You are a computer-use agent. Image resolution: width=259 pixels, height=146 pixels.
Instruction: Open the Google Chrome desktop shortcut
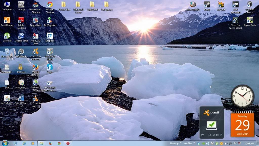[x=50, y=5]
